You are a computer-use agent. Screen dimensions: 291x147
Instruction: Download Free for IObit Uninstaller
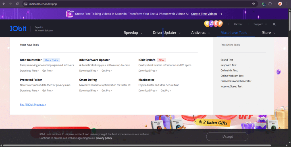(x=29, y=71)
